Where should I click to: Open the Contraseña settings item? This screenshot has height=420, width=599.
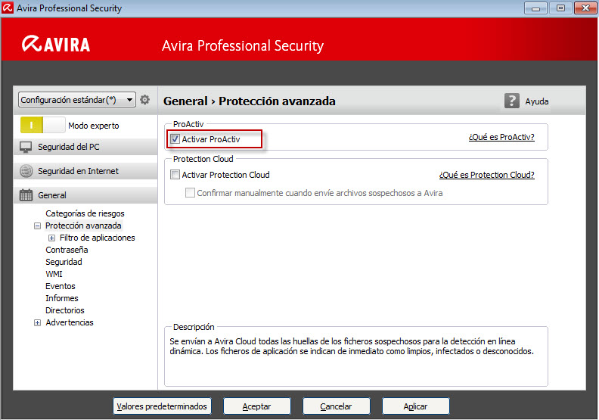[x=67, y=250]
